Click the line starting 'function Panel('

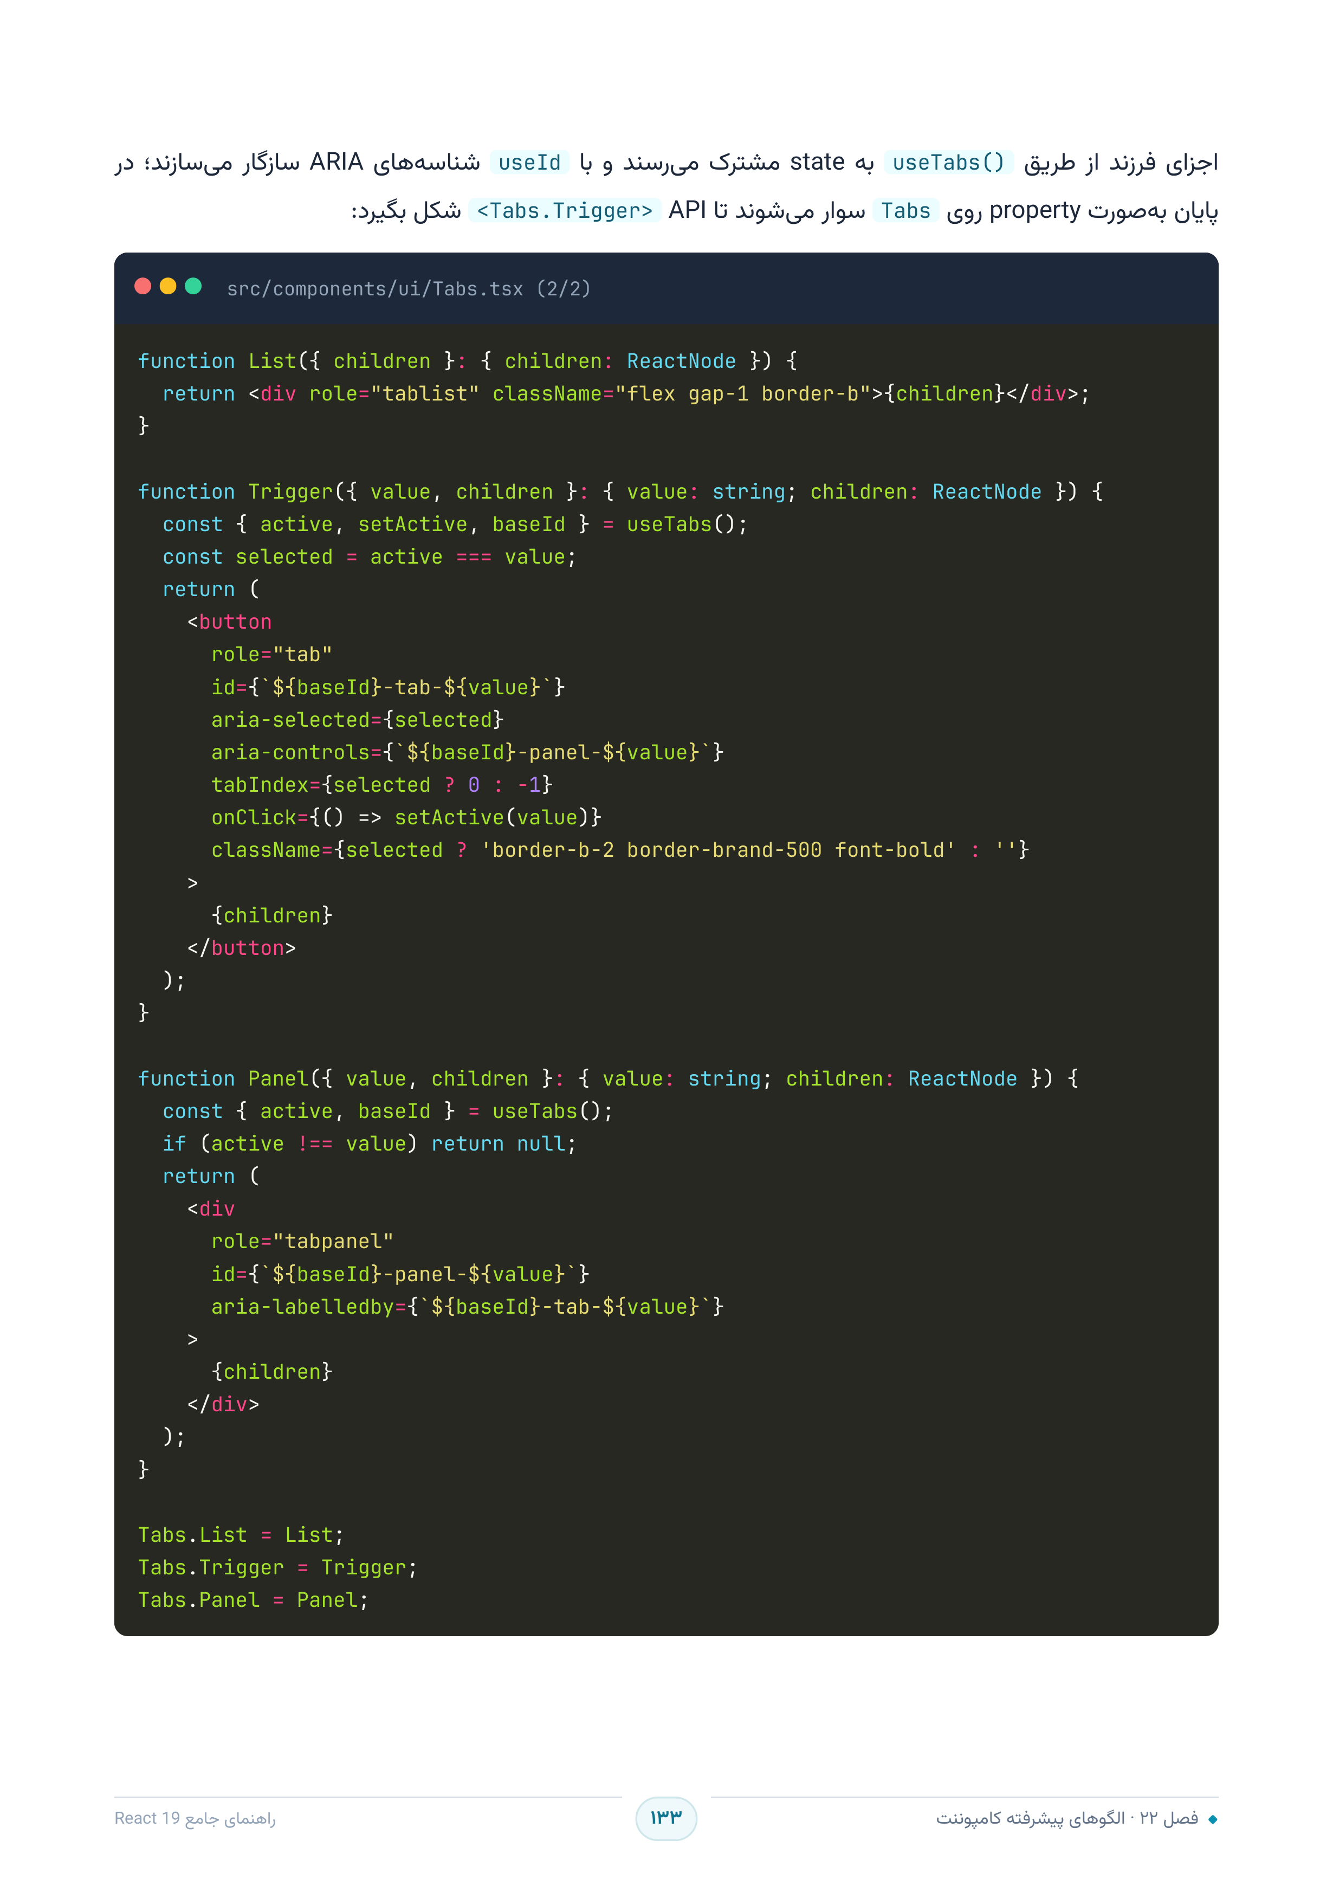pos(608,1078)
